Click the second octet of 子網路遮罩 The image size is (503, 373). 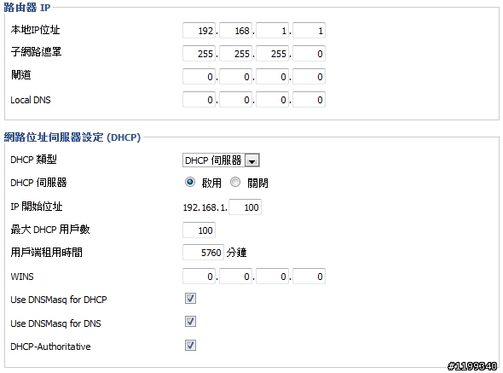pyautogui.click(x=236, y=53)
